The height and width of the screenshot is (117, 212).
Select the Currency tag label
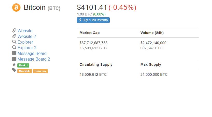(40, 71)
